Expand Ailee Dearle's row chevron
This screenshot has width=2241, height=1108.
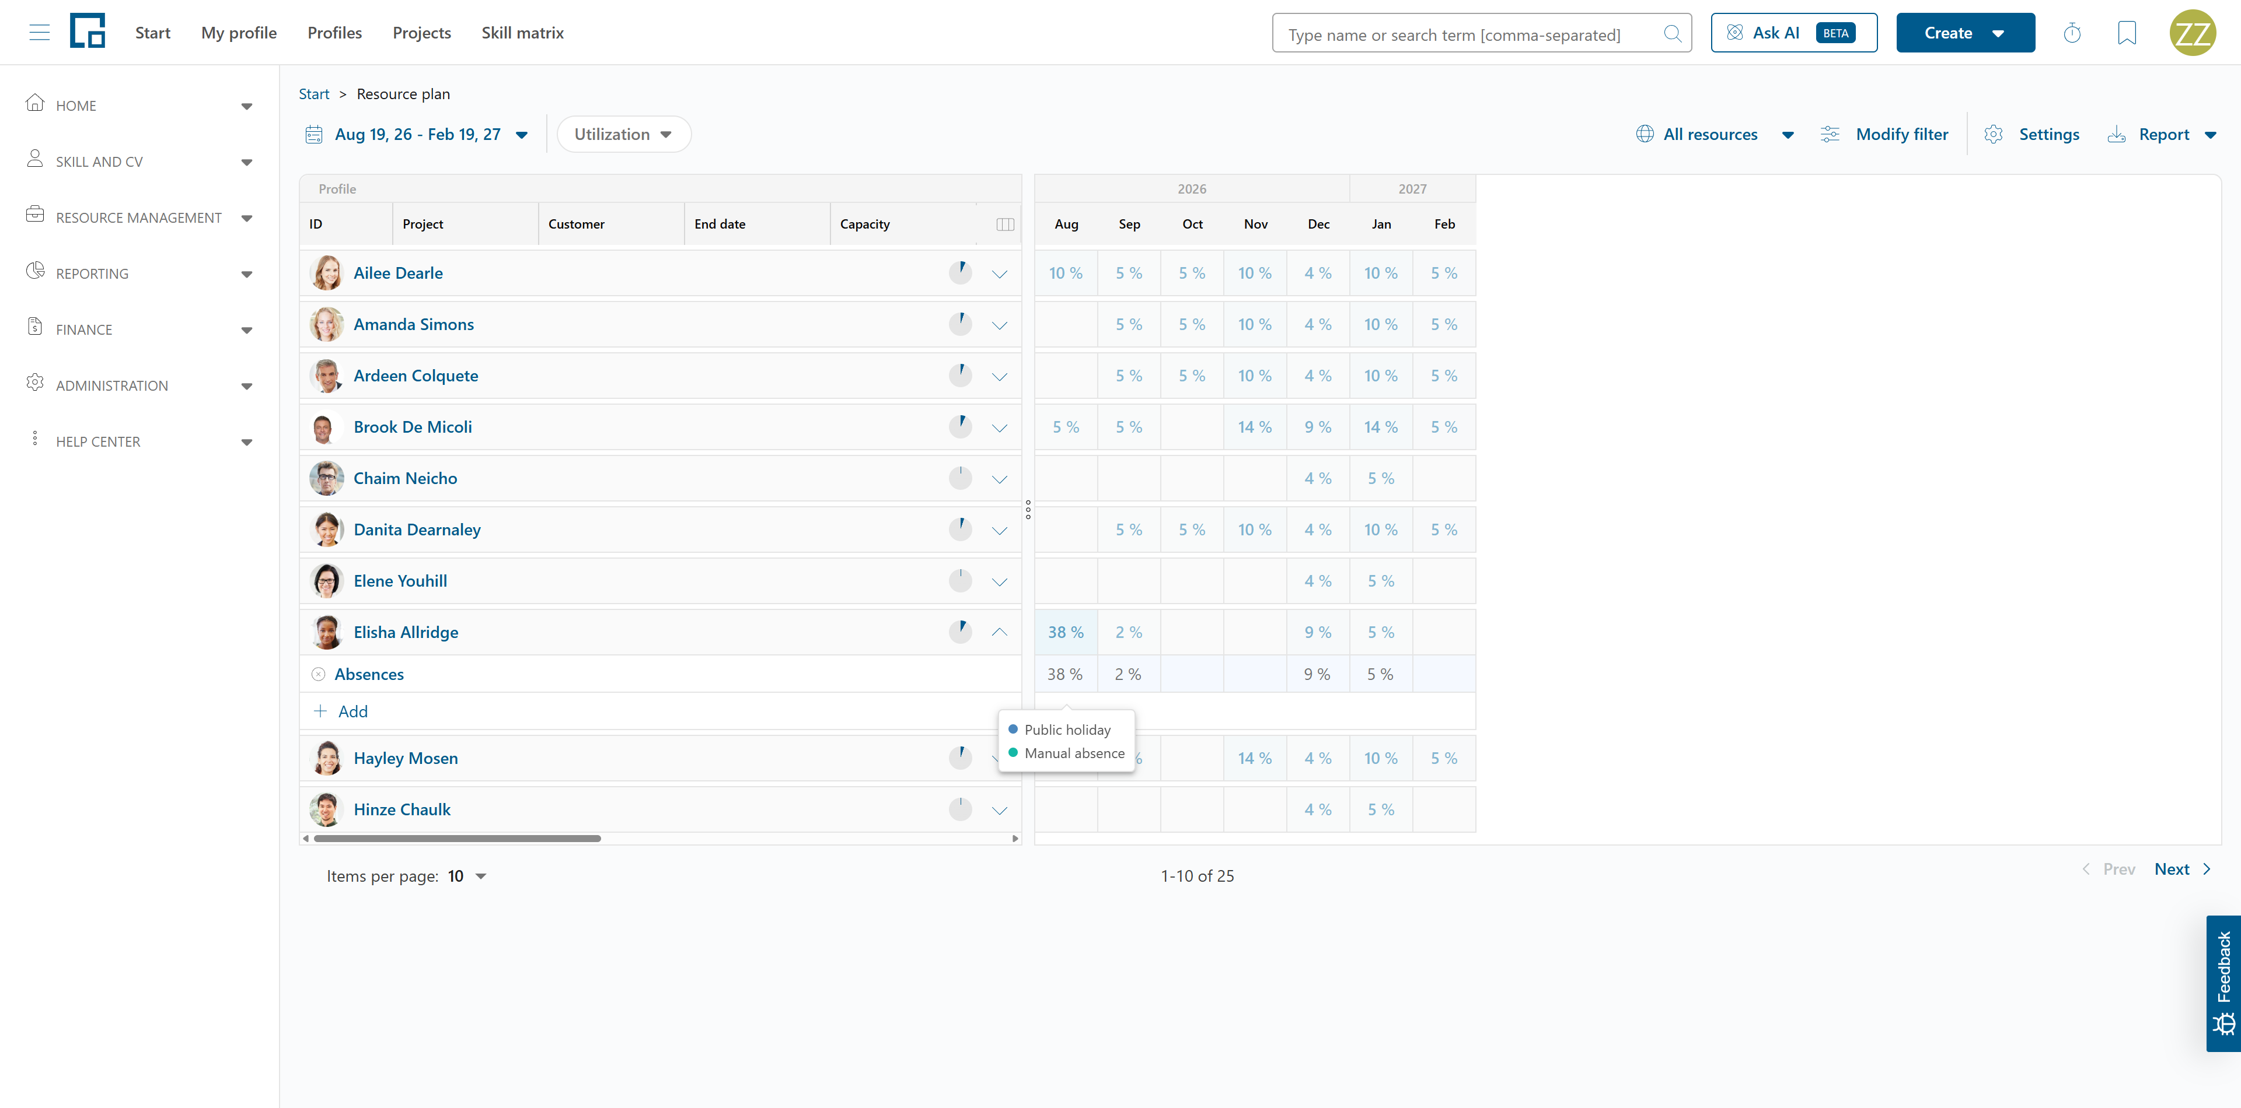pyautogui.click(x=999, y=274)
